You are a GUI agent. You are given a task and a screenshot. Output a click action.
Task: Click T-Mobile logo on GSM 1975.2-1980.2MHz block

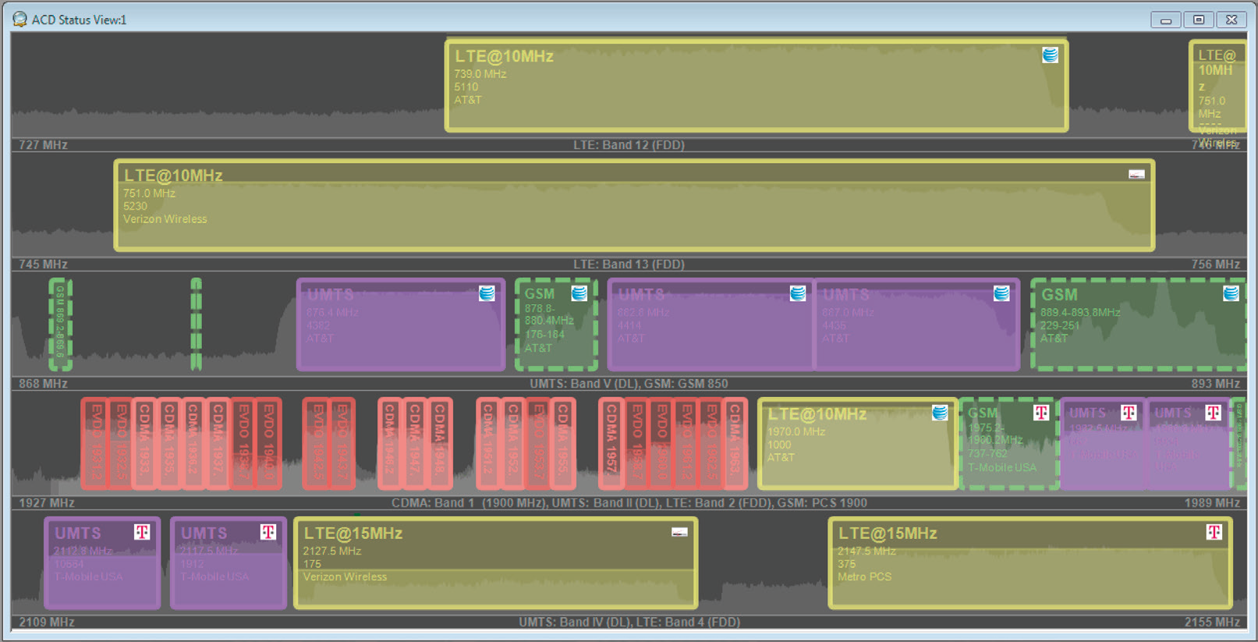1041,413
